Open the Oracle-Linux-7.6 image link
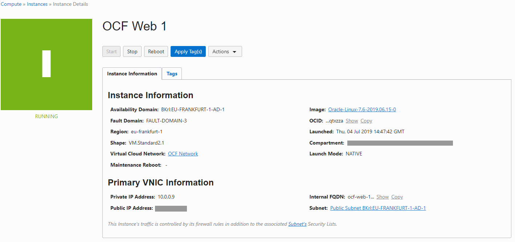 tap(362, 109)
